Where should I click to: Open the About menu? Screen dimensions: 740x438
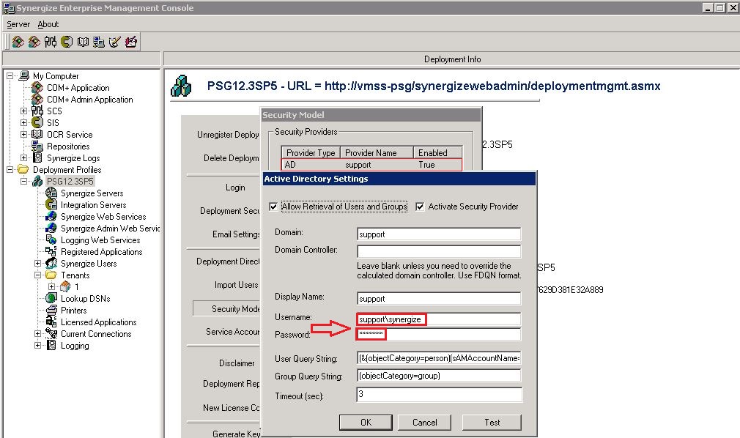coord(48,25)
